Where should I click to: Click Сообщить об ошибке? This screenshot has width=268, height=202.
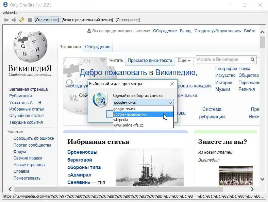33,138
